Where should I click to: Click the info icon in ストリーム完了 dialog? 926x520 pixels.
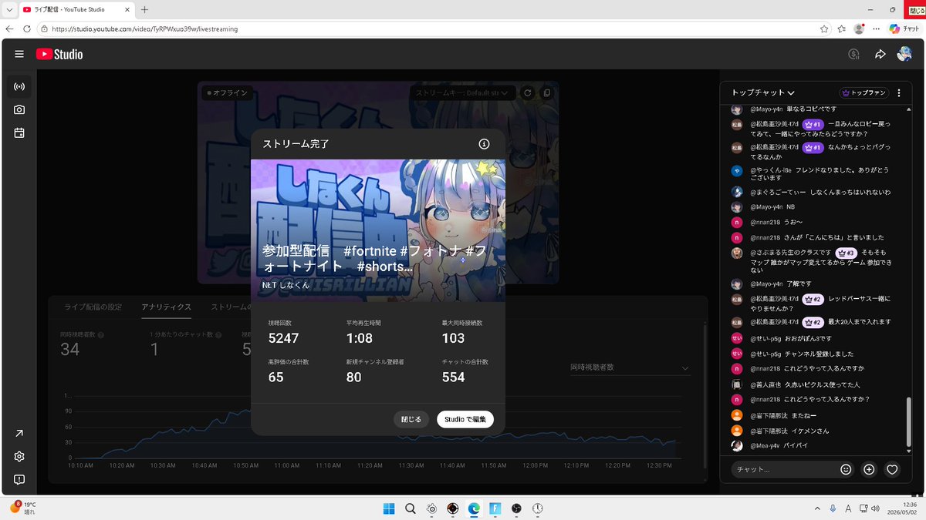tap(484, 144)
